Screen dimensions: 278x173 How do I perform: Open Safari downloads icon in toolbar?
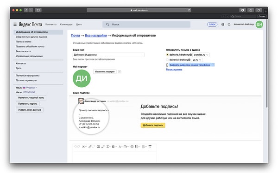[x=242, y=10]
